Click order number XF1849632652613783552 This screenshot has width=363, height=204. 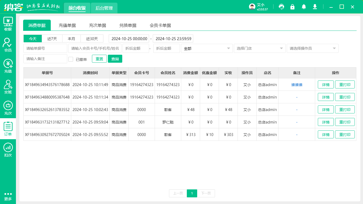point(47,110)
